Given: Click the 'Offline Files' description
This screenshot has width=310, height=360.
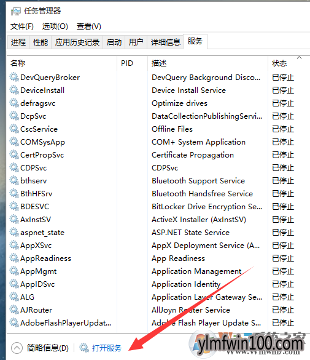Looking at the screenshot, I should (172, 129).
